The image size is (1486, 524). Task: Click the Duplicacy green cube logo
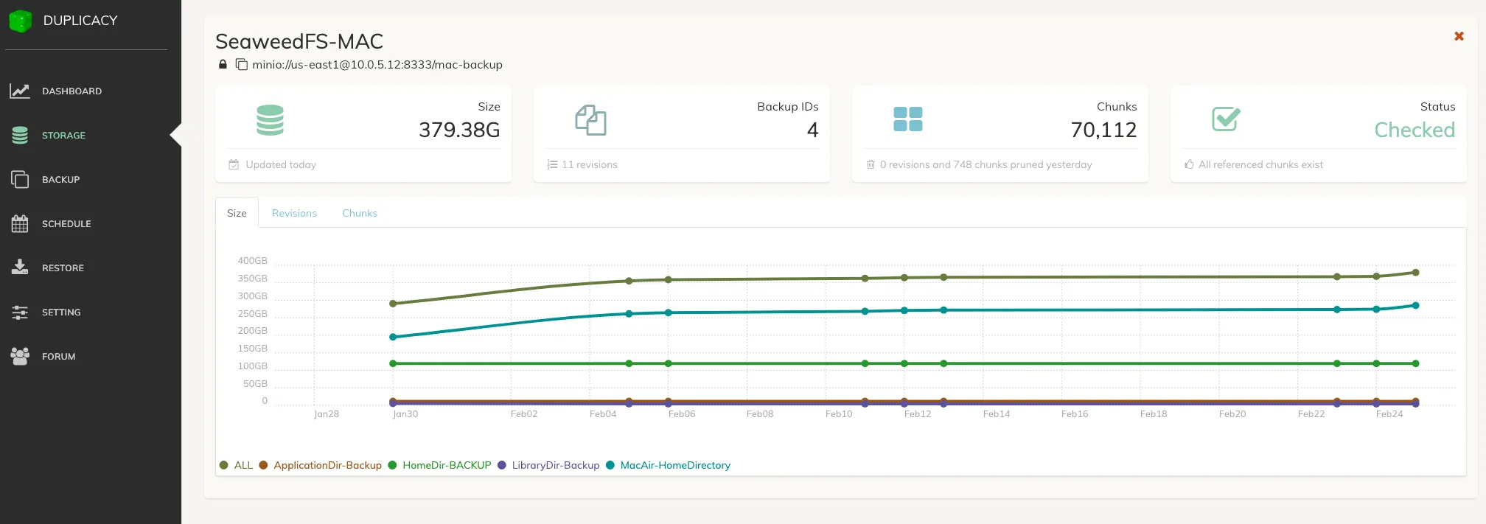tap(20, 21)
